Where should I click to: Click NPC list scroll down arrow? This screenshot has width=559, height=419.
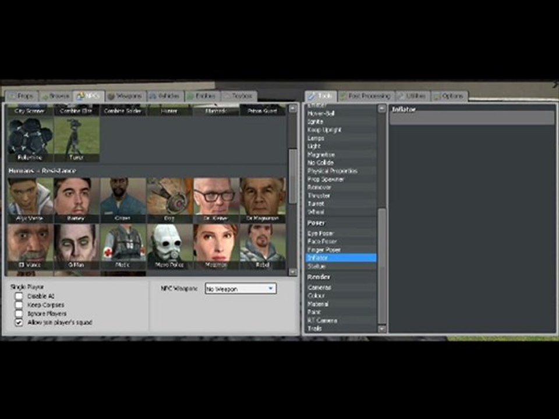tap(293, 272)
